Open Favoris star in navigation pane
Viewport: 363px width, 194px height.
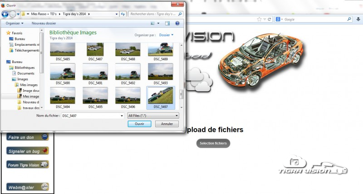tap(9, 33)
